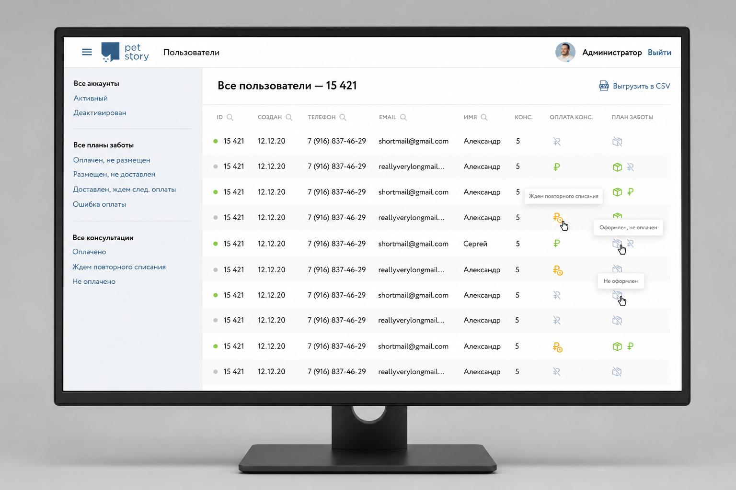Select the Все аккаунты filter heading
The width and height of the screenshot is (736, 490).
[96, 83]
